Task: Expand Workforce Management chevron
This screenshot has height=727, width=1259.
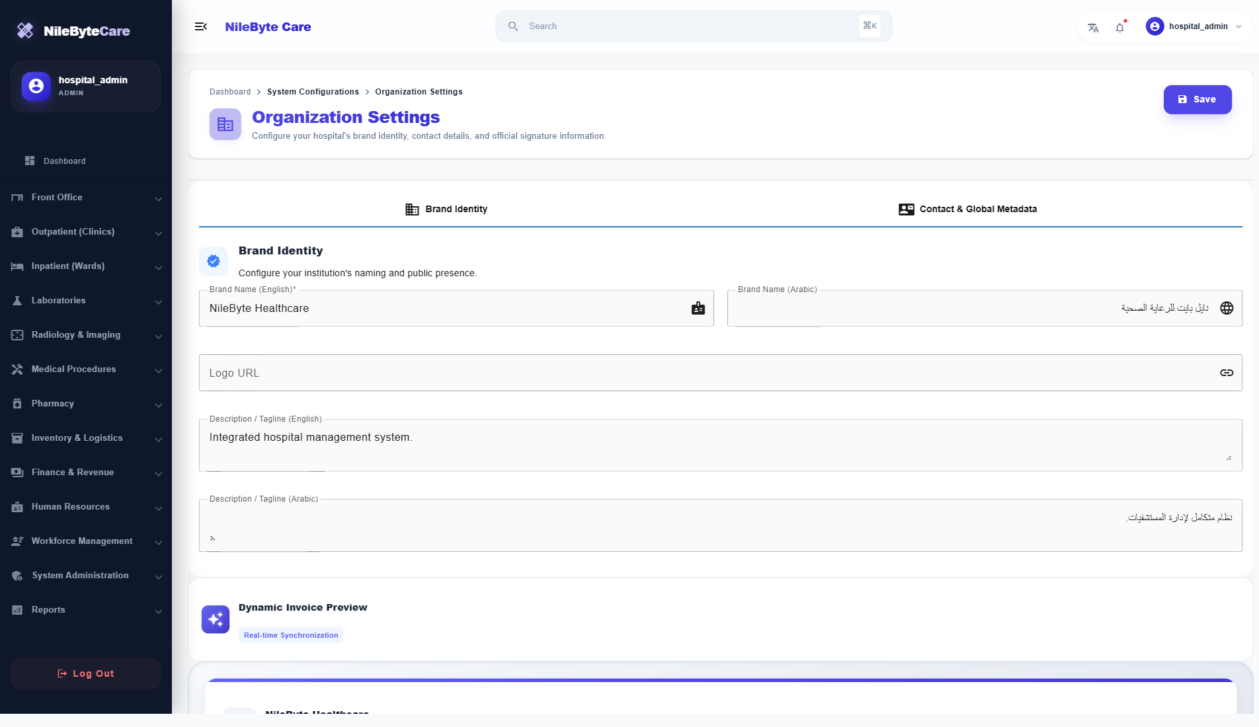Action: 158,542
